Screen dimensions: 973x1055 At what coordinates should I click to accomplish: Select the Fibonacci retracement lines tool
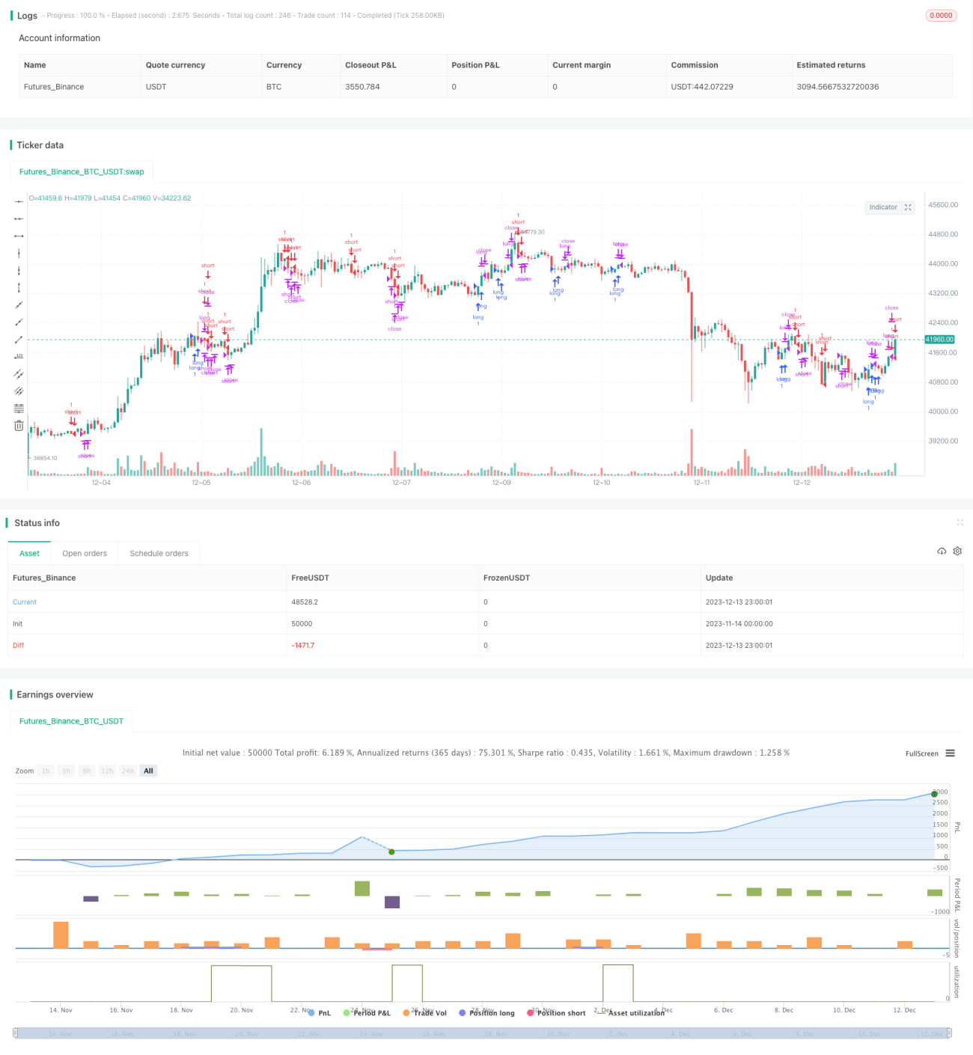point(19,408)
